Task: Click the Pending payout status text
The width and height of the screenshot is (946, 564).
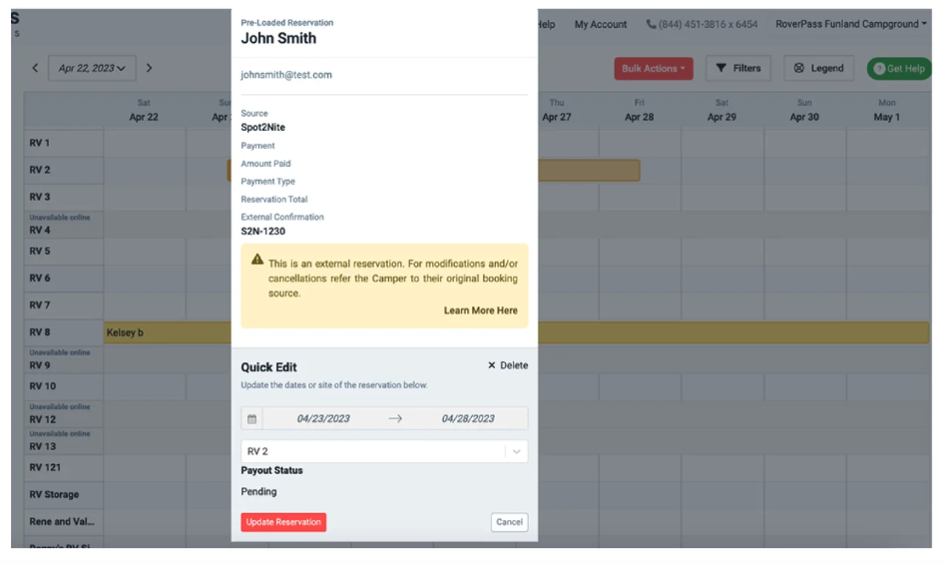Action: tap(258, 491)
